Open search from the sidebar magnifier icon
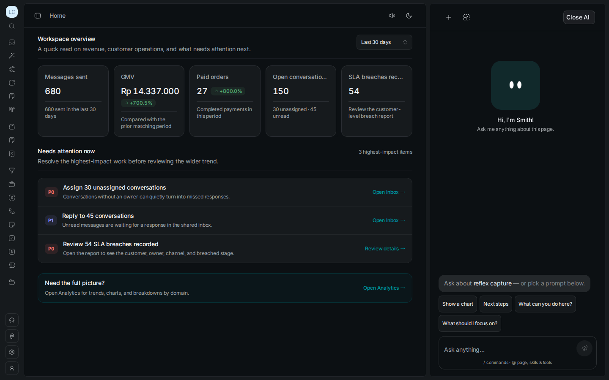The width and height of the screenshot is (609, 380). click(x=12, y=26)
